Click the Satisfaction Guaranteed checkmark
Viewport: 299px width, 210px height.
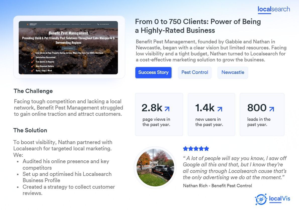[32, 57]
